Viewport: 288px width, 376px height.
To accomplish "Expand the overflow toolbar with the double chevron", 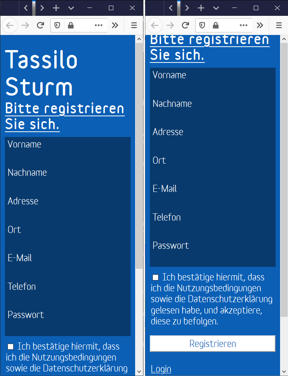I will click(115, 25).
